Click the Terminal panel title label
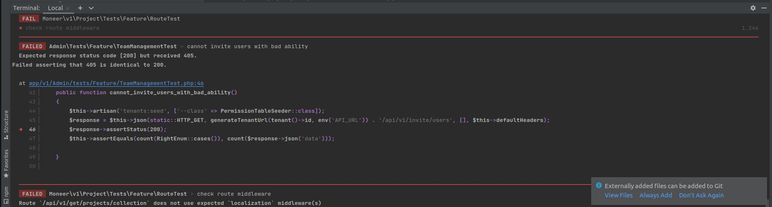Viewport: 772px width, 207px height. (26, 8)
